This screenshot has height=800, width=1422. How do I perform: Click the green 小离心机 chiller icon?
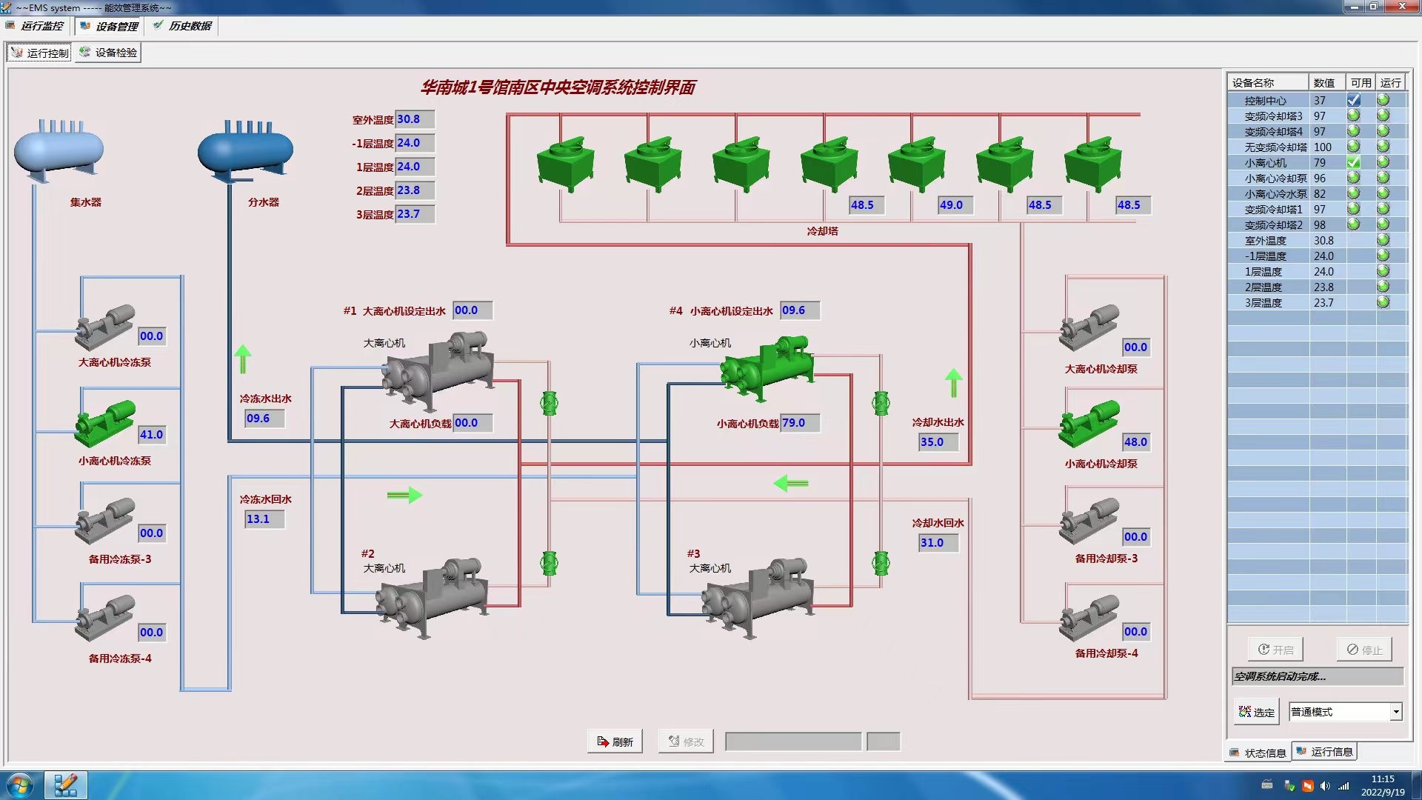767,367
